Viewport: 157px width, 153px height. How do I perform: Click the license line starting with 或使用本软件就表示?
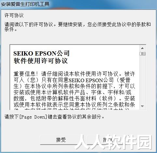coord(74,105)
